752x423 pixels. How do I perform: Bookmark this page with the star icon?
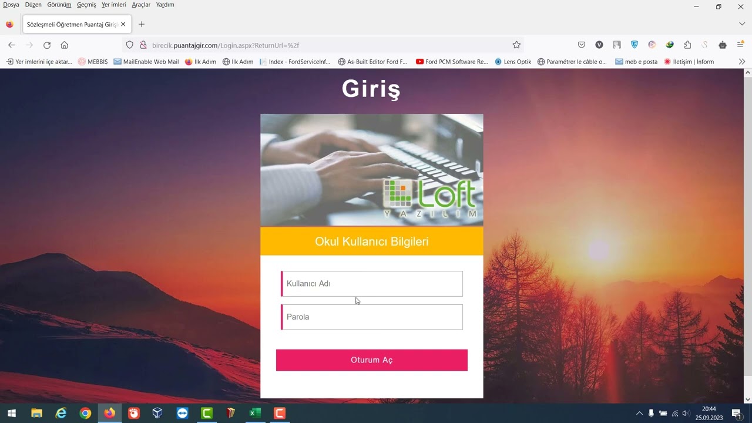coord(516,45)
